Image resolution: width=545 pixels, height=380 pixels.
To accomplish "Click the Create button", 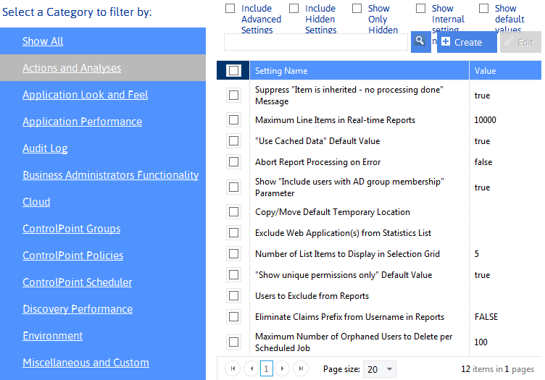I will click(466, 42).
